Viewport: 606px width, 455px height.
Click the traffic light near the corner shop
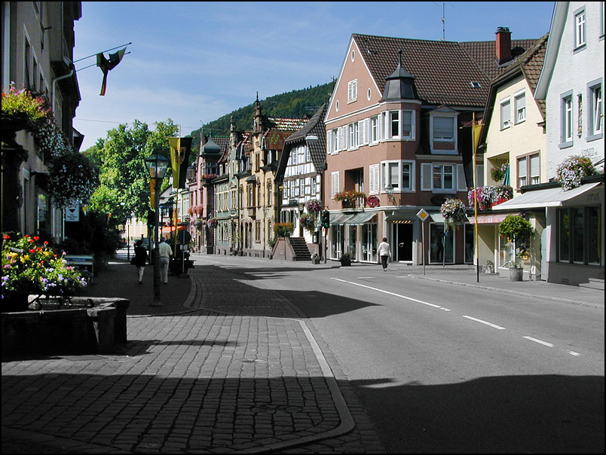(326, 218)
